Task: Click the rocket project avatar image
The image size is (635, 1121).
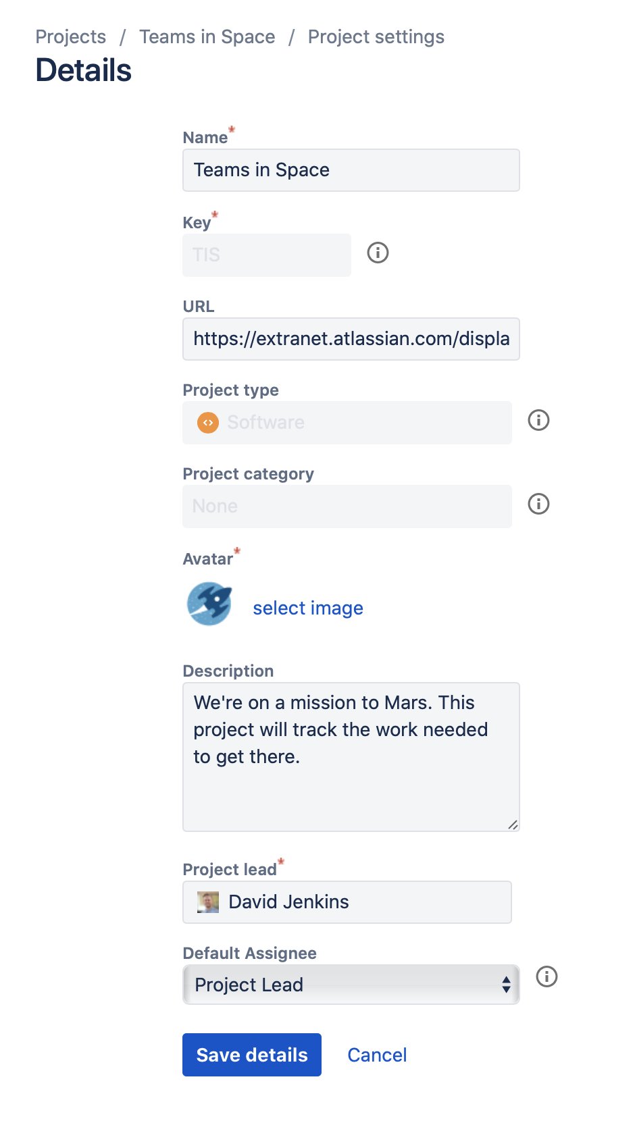Action: point(209,604)
